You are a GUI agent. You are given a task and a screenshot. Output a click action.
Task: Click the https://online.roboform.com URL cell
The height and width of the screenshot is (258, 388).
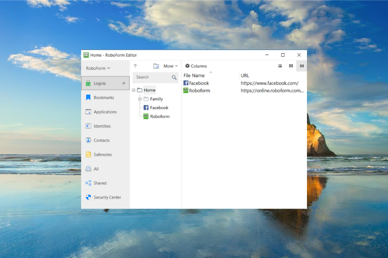(272, 91)
